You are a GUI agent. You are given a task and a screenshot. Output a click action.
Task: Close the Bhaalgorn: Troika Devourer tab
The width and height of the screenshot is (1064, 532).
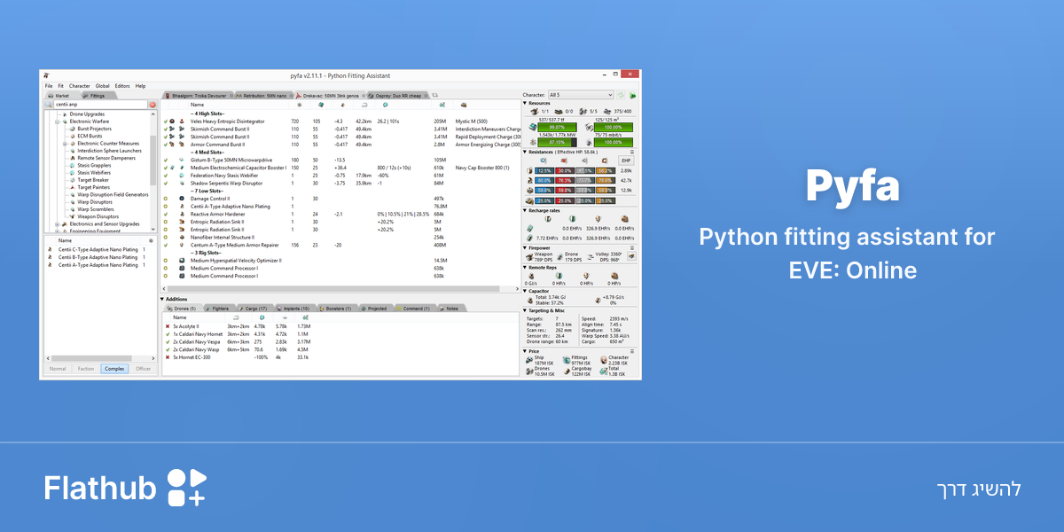pos(232,95)
